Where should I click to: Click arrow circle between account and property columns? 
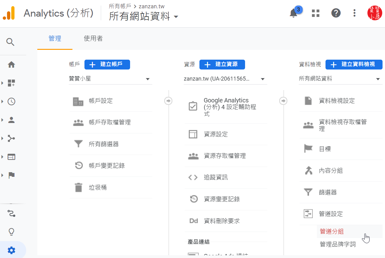click(168, 101)
